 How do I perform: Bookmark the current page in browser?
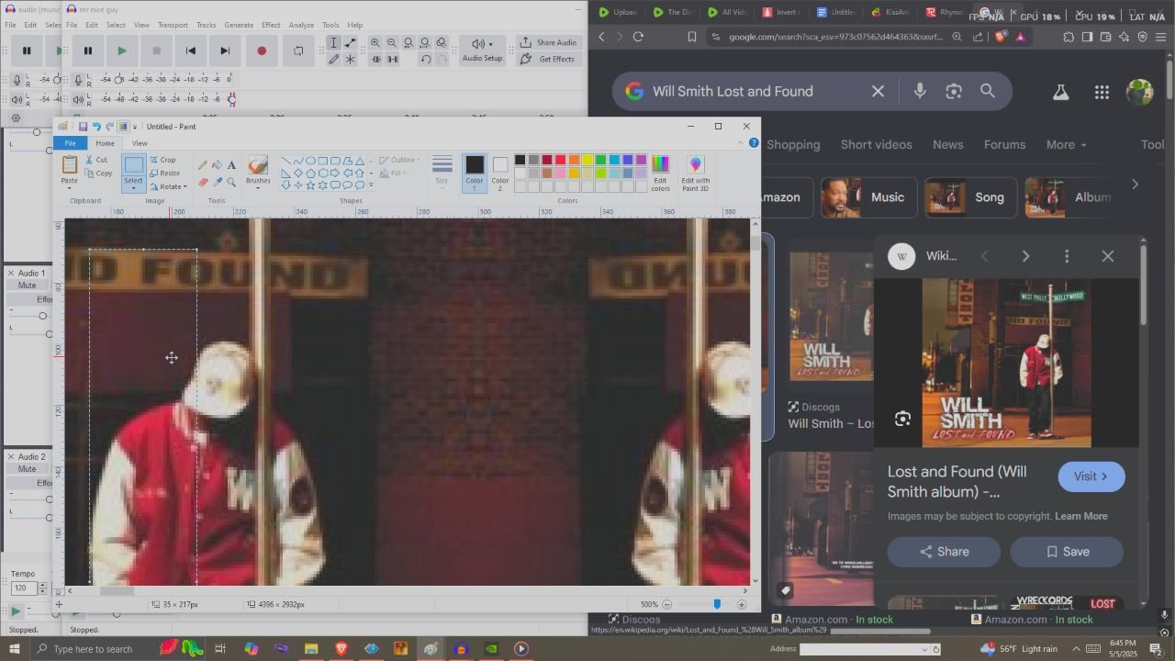point(691,37)
